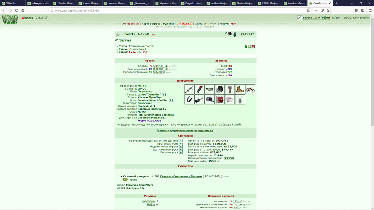Open a new browser tab
Screen dimensions: 374x210
(x=336, y=3)
